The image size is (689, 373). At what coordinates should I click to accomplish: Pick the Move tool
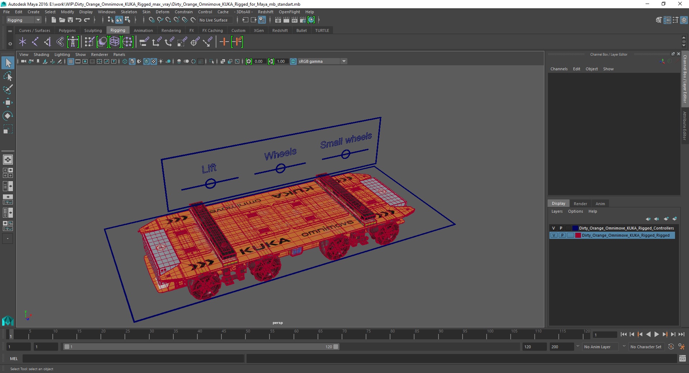coord(8,103)
